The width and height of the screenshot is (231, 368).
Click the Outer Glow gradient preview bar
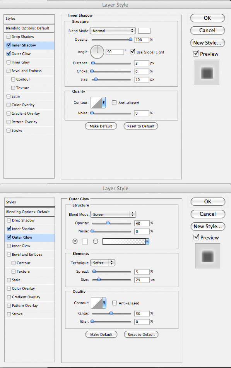(x=124, y=241)
